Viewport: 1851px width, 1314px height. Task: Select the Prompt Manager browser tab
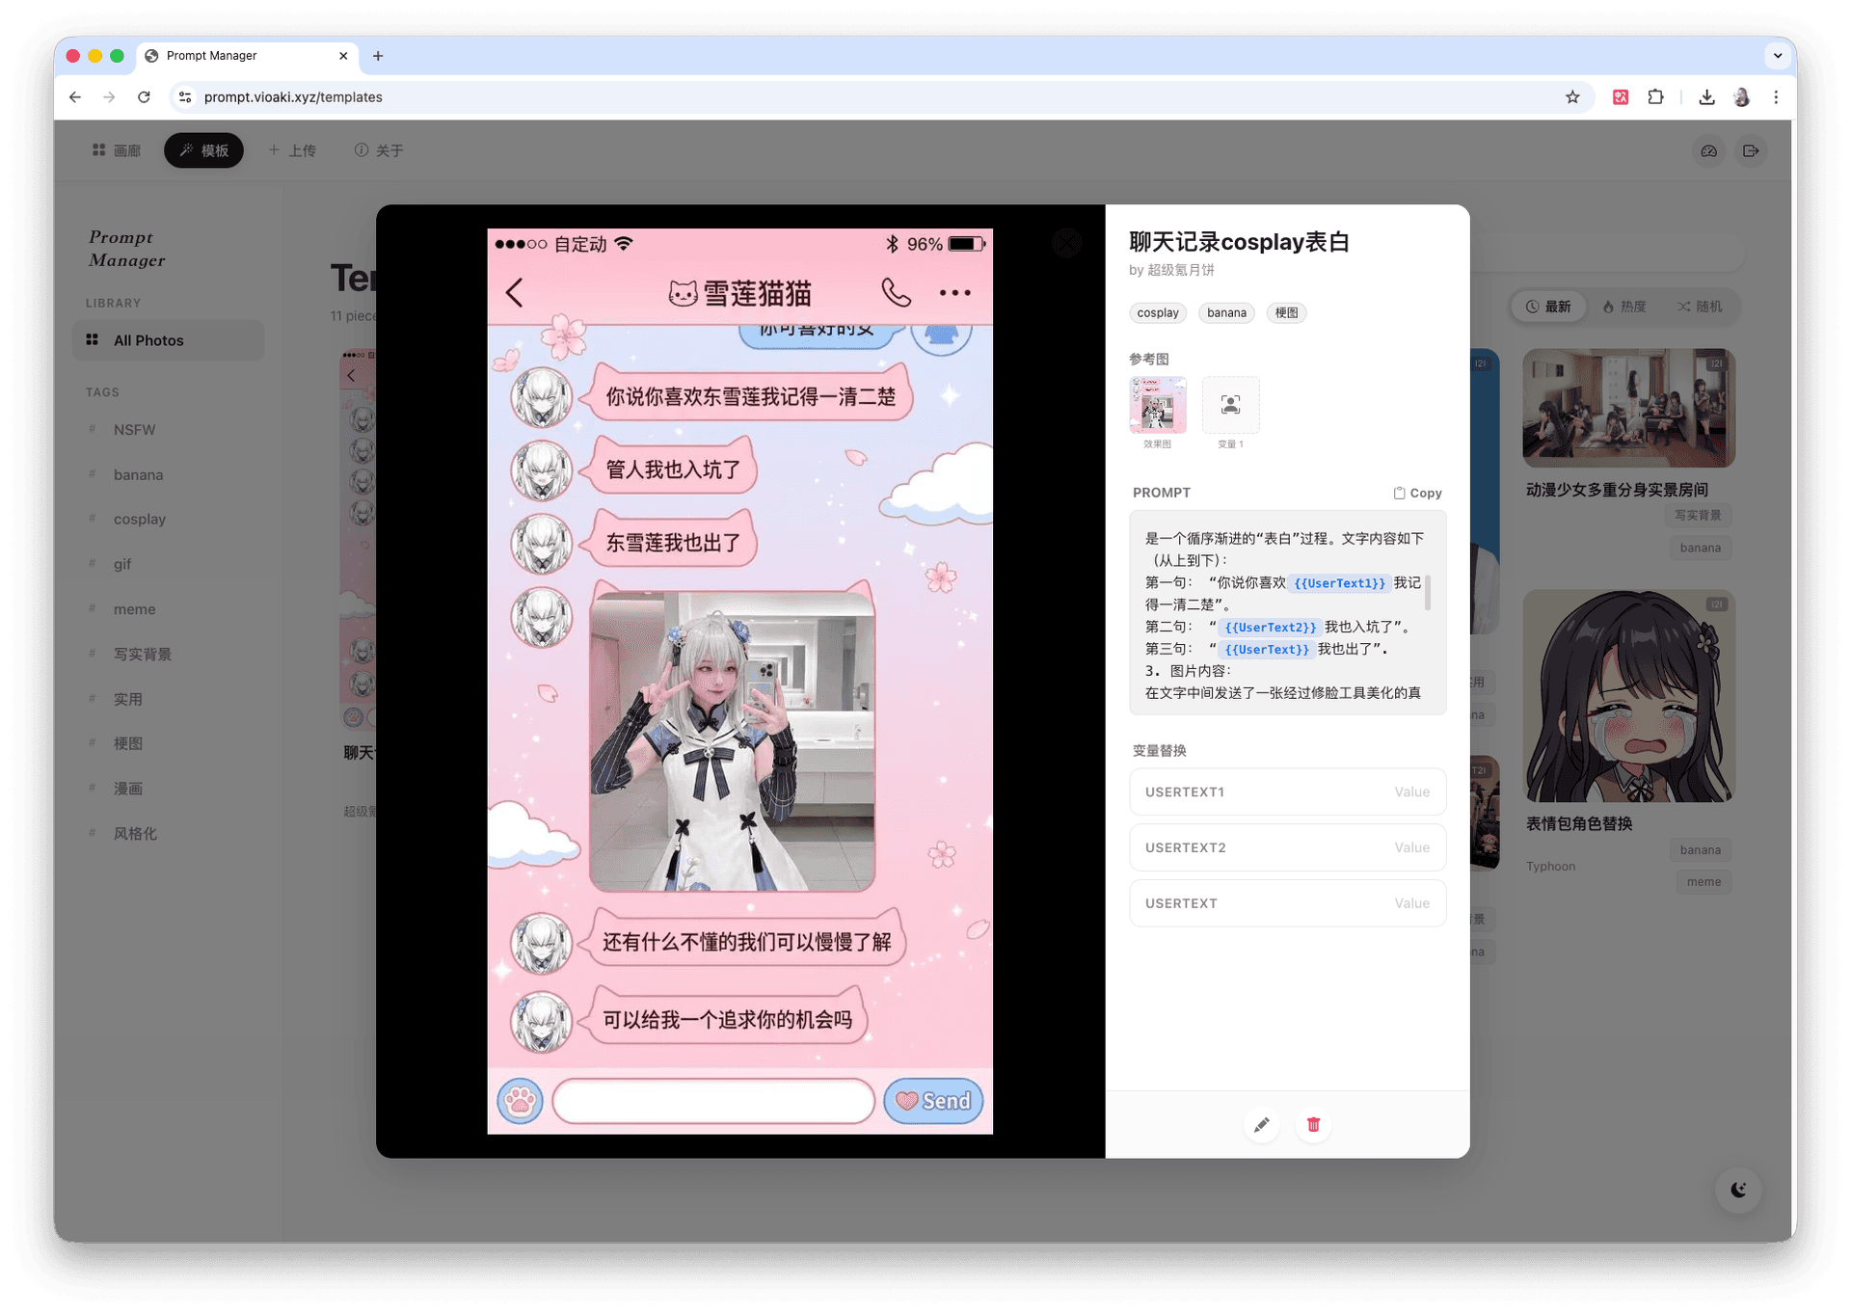pos(247,56)
